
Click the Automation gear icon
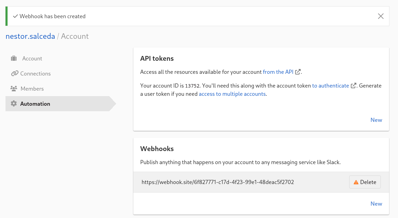[14, 104]
